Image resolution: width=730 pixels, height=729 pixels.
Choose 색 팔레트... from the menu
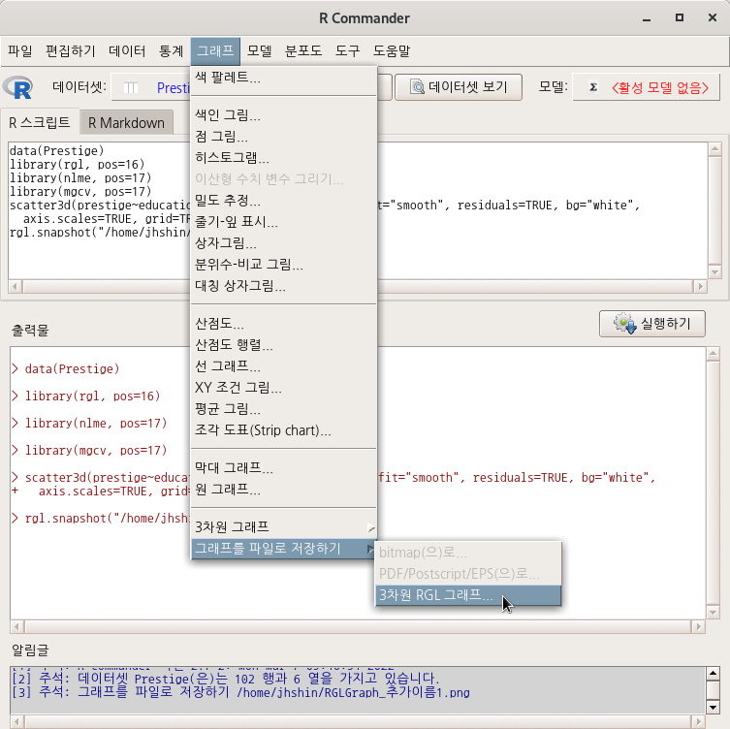click(283, 78)
